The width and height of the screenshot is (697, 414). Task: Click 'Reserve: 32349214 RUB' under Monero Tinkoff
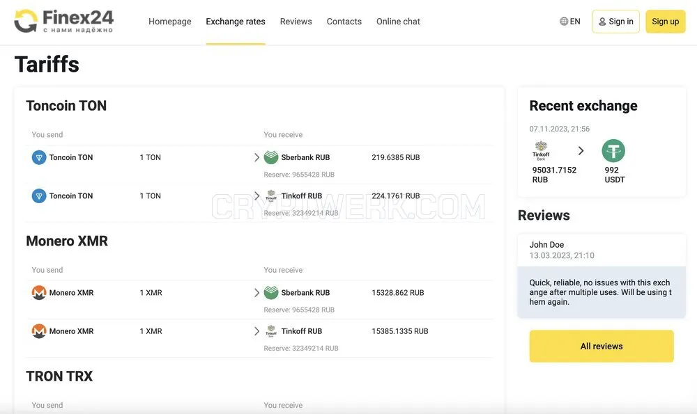click(301, 349)
